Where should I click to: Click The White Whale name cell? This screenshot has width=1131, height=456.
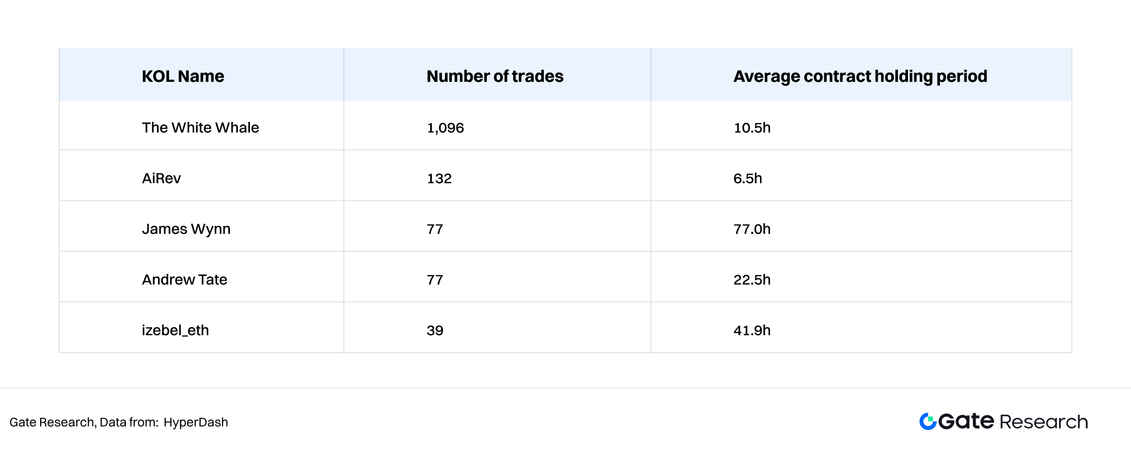pos(200,128)
